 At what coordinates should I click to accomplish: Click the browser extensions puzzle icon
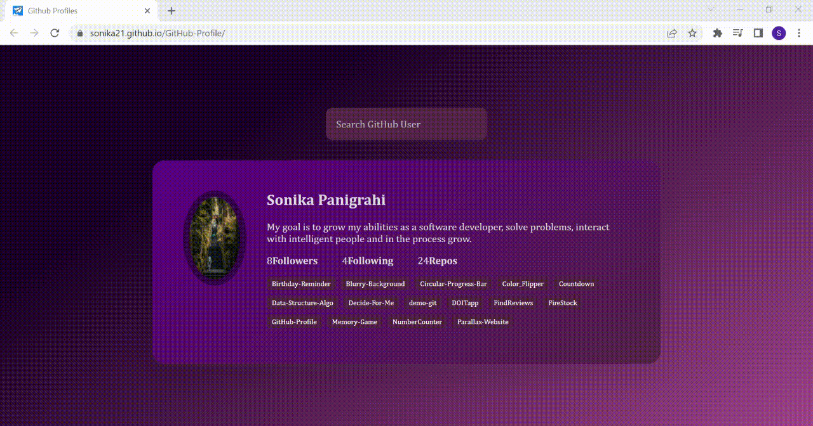716,33
